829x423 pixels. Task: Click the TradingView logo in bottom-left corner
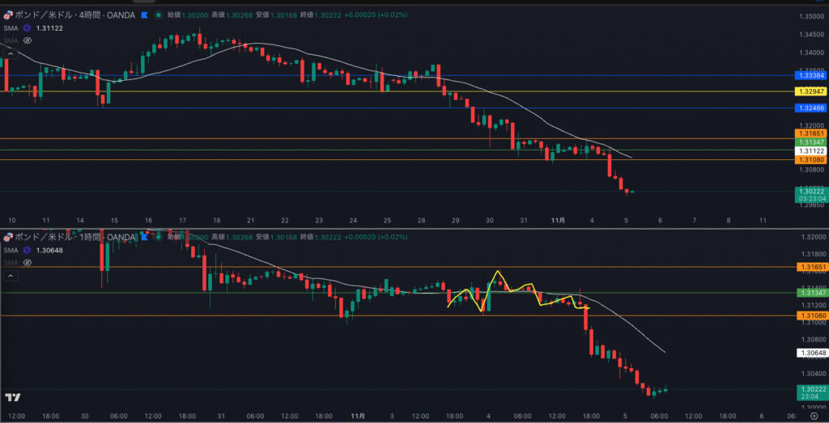coord(12,397)
